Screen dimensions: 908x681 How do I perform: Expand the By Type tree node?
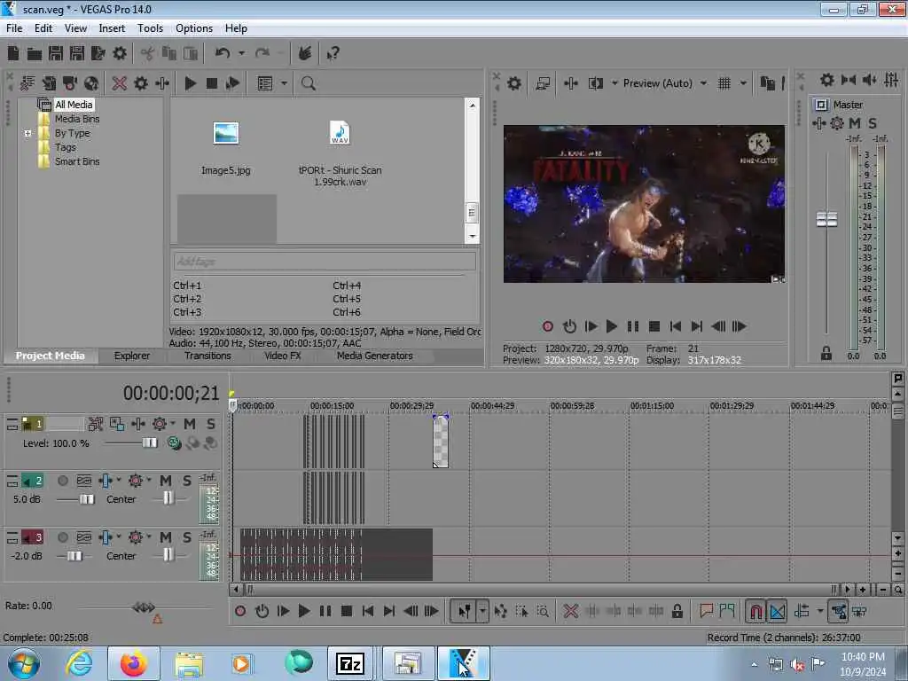pos(27,133)
